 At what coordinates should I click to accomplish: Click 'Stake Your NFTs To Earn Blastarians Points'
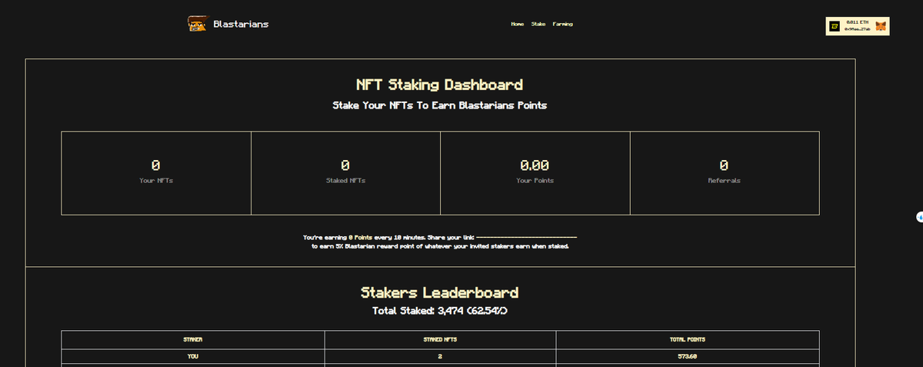coord(440,105)
